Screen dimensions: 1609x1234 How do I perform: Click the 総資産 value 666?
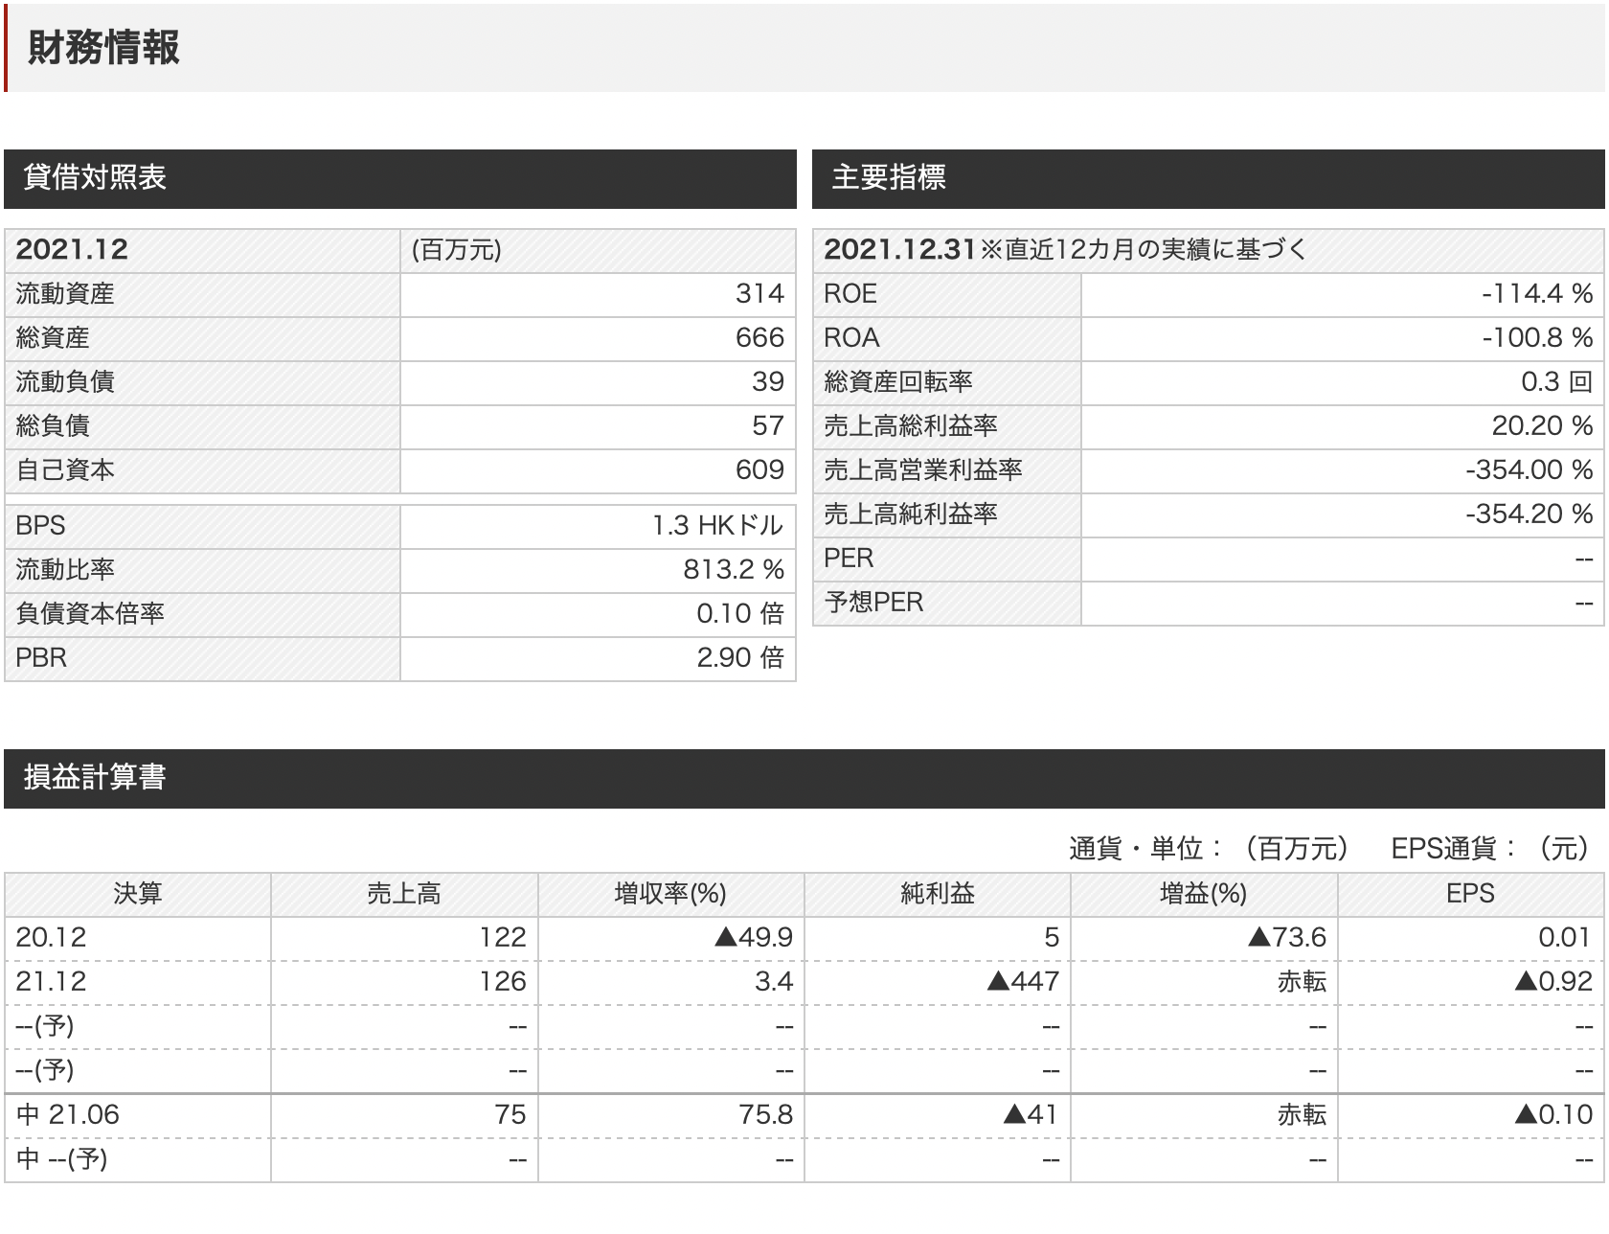[759, 338]
